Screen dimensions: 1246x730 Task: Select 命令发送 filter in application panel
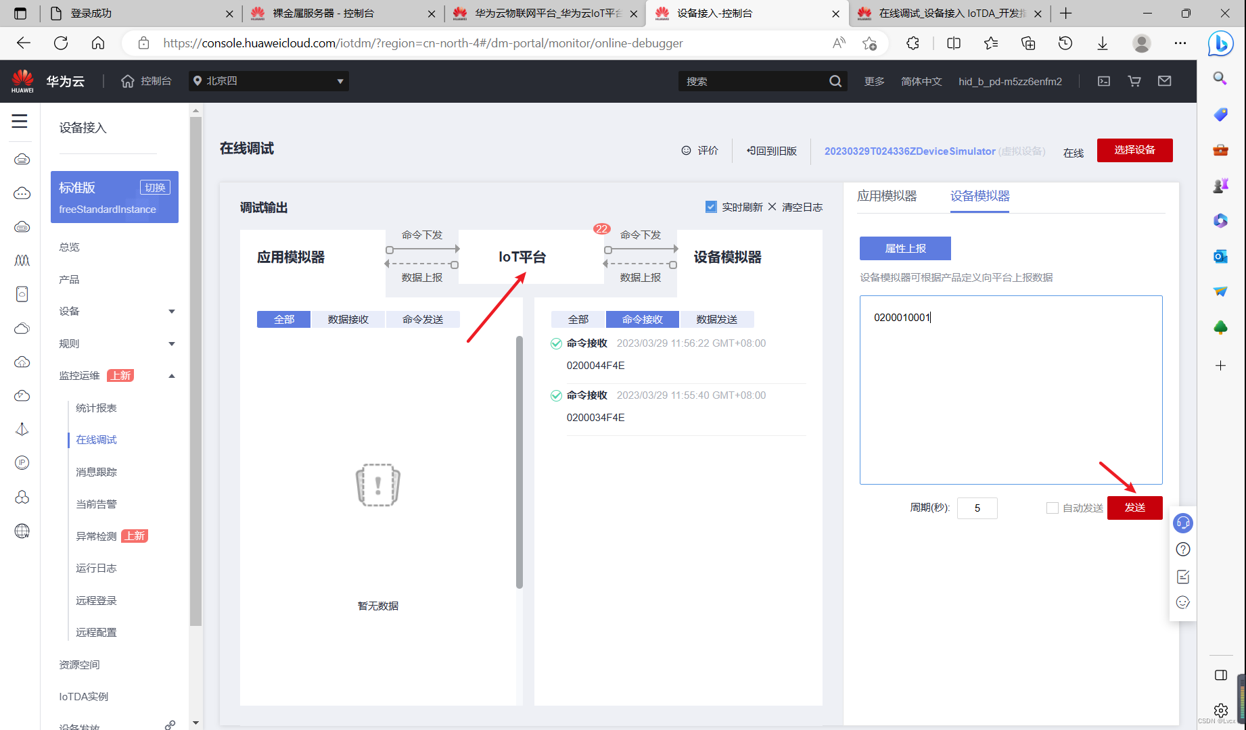tap(423, 319)
